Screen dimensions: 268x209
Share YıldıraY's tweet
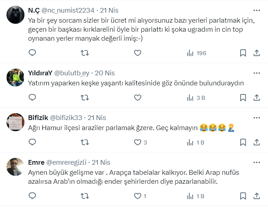pyautogui.click(x=257, y=98)
